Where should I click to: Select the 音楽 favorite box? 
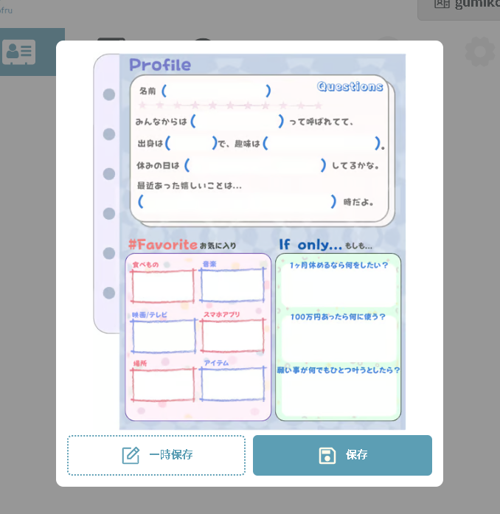[232, 285]
